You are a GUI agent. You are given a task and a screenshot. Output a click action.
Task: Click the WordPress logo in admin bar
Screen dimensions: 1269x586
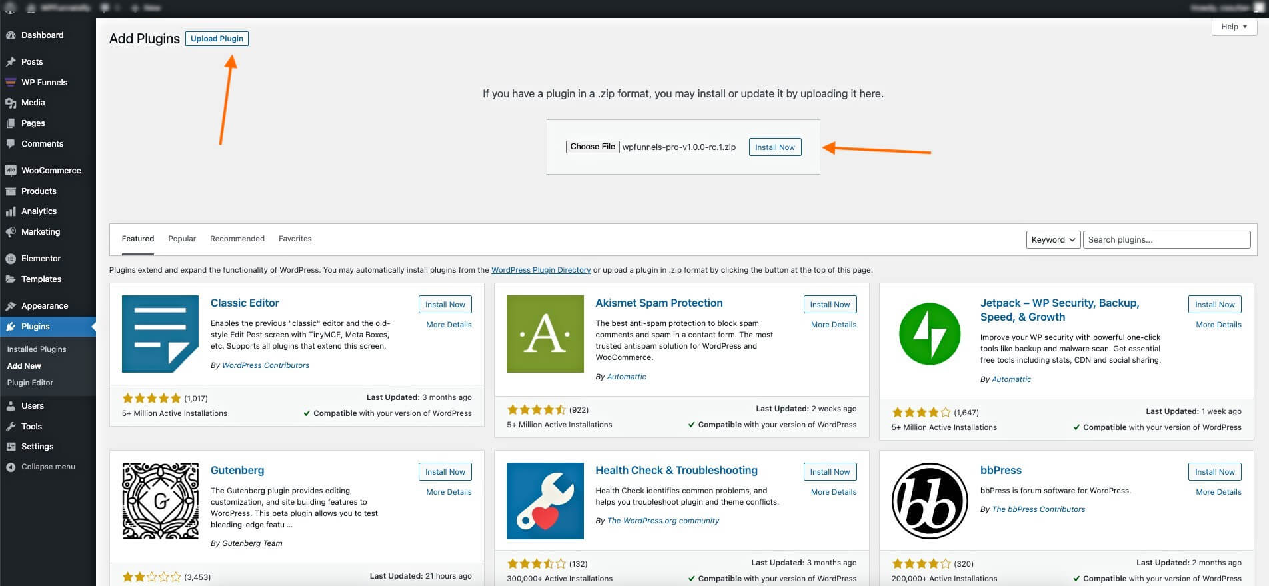point(11,8)
